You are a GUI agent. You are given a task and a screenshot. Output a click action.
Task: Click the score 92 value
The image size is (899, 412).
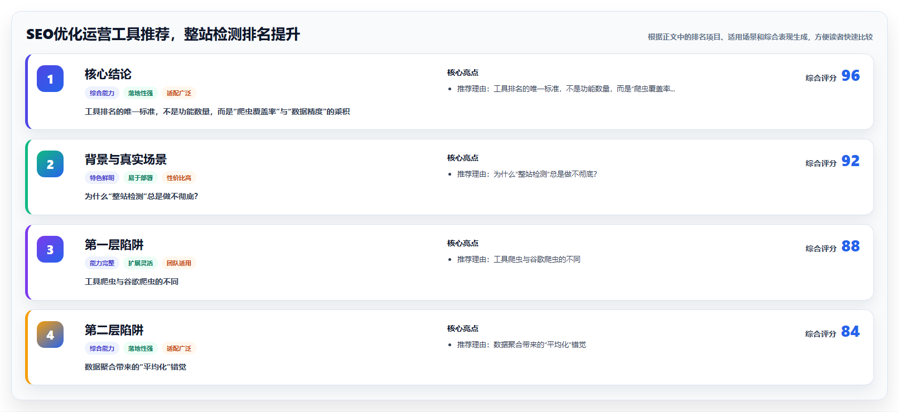[850, 161]
